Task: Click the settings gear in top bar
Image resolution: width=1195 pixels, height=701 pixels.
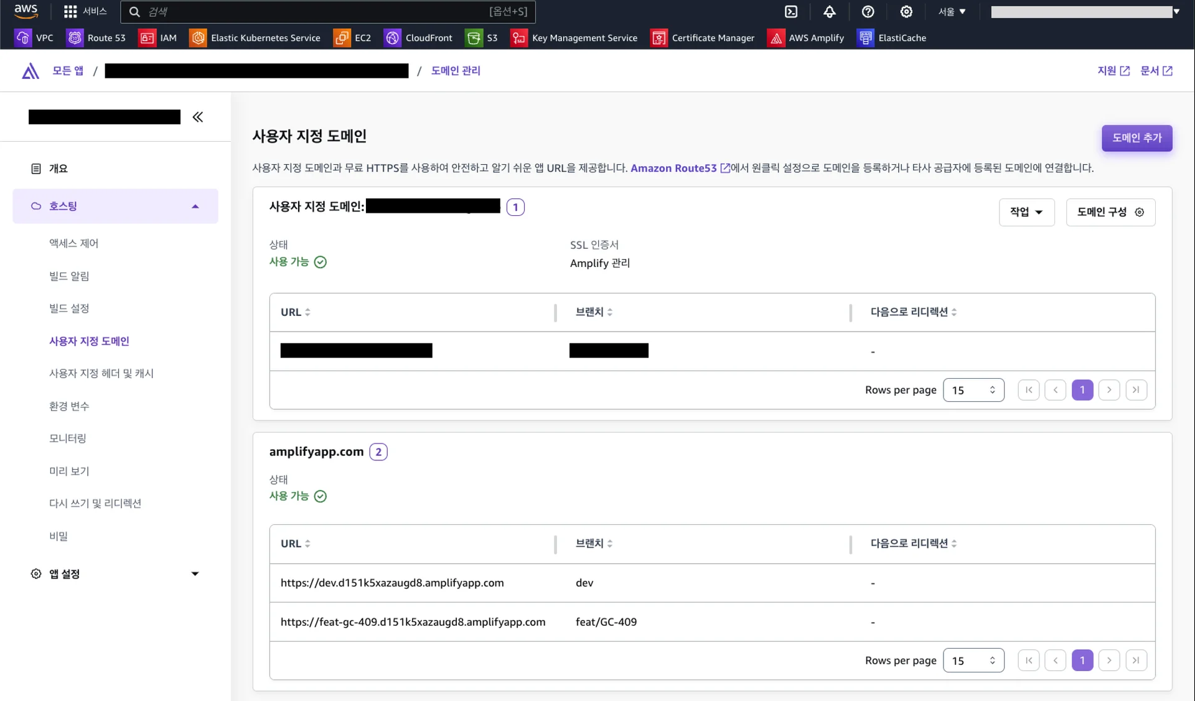Action: click(x=906, y=12)
